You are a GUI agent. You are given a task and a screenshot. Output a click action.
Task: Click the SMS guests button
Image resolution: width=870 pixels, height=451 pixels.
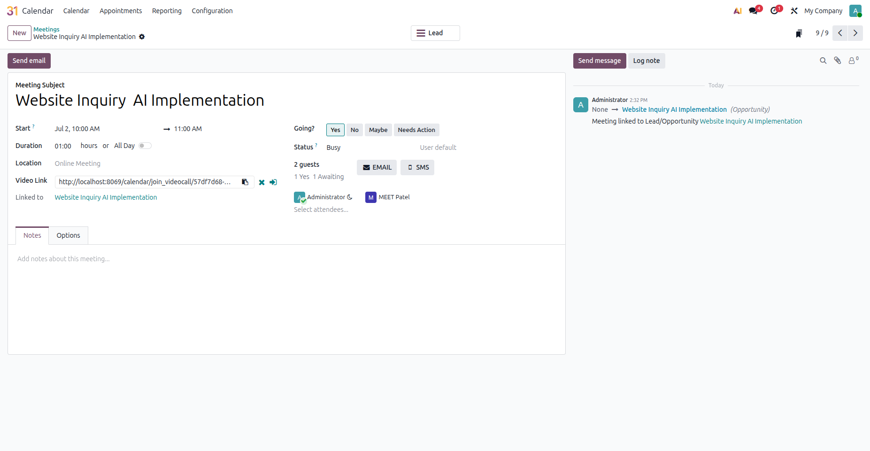[x=417, y=167]
